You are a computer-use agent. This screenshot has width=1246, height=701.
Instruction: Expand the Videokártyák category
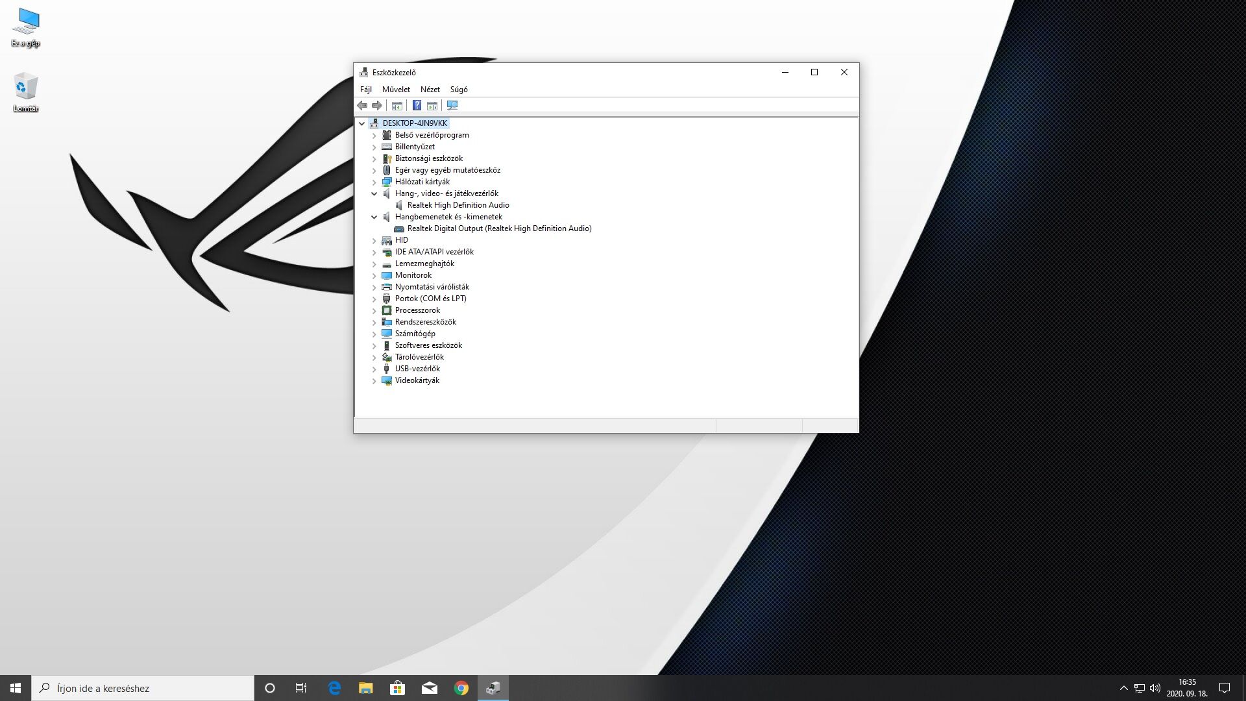pyautogui.click(x=374, y=380)
